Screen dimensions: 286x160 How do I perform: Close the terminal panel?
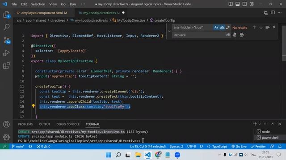coord(280,124)
